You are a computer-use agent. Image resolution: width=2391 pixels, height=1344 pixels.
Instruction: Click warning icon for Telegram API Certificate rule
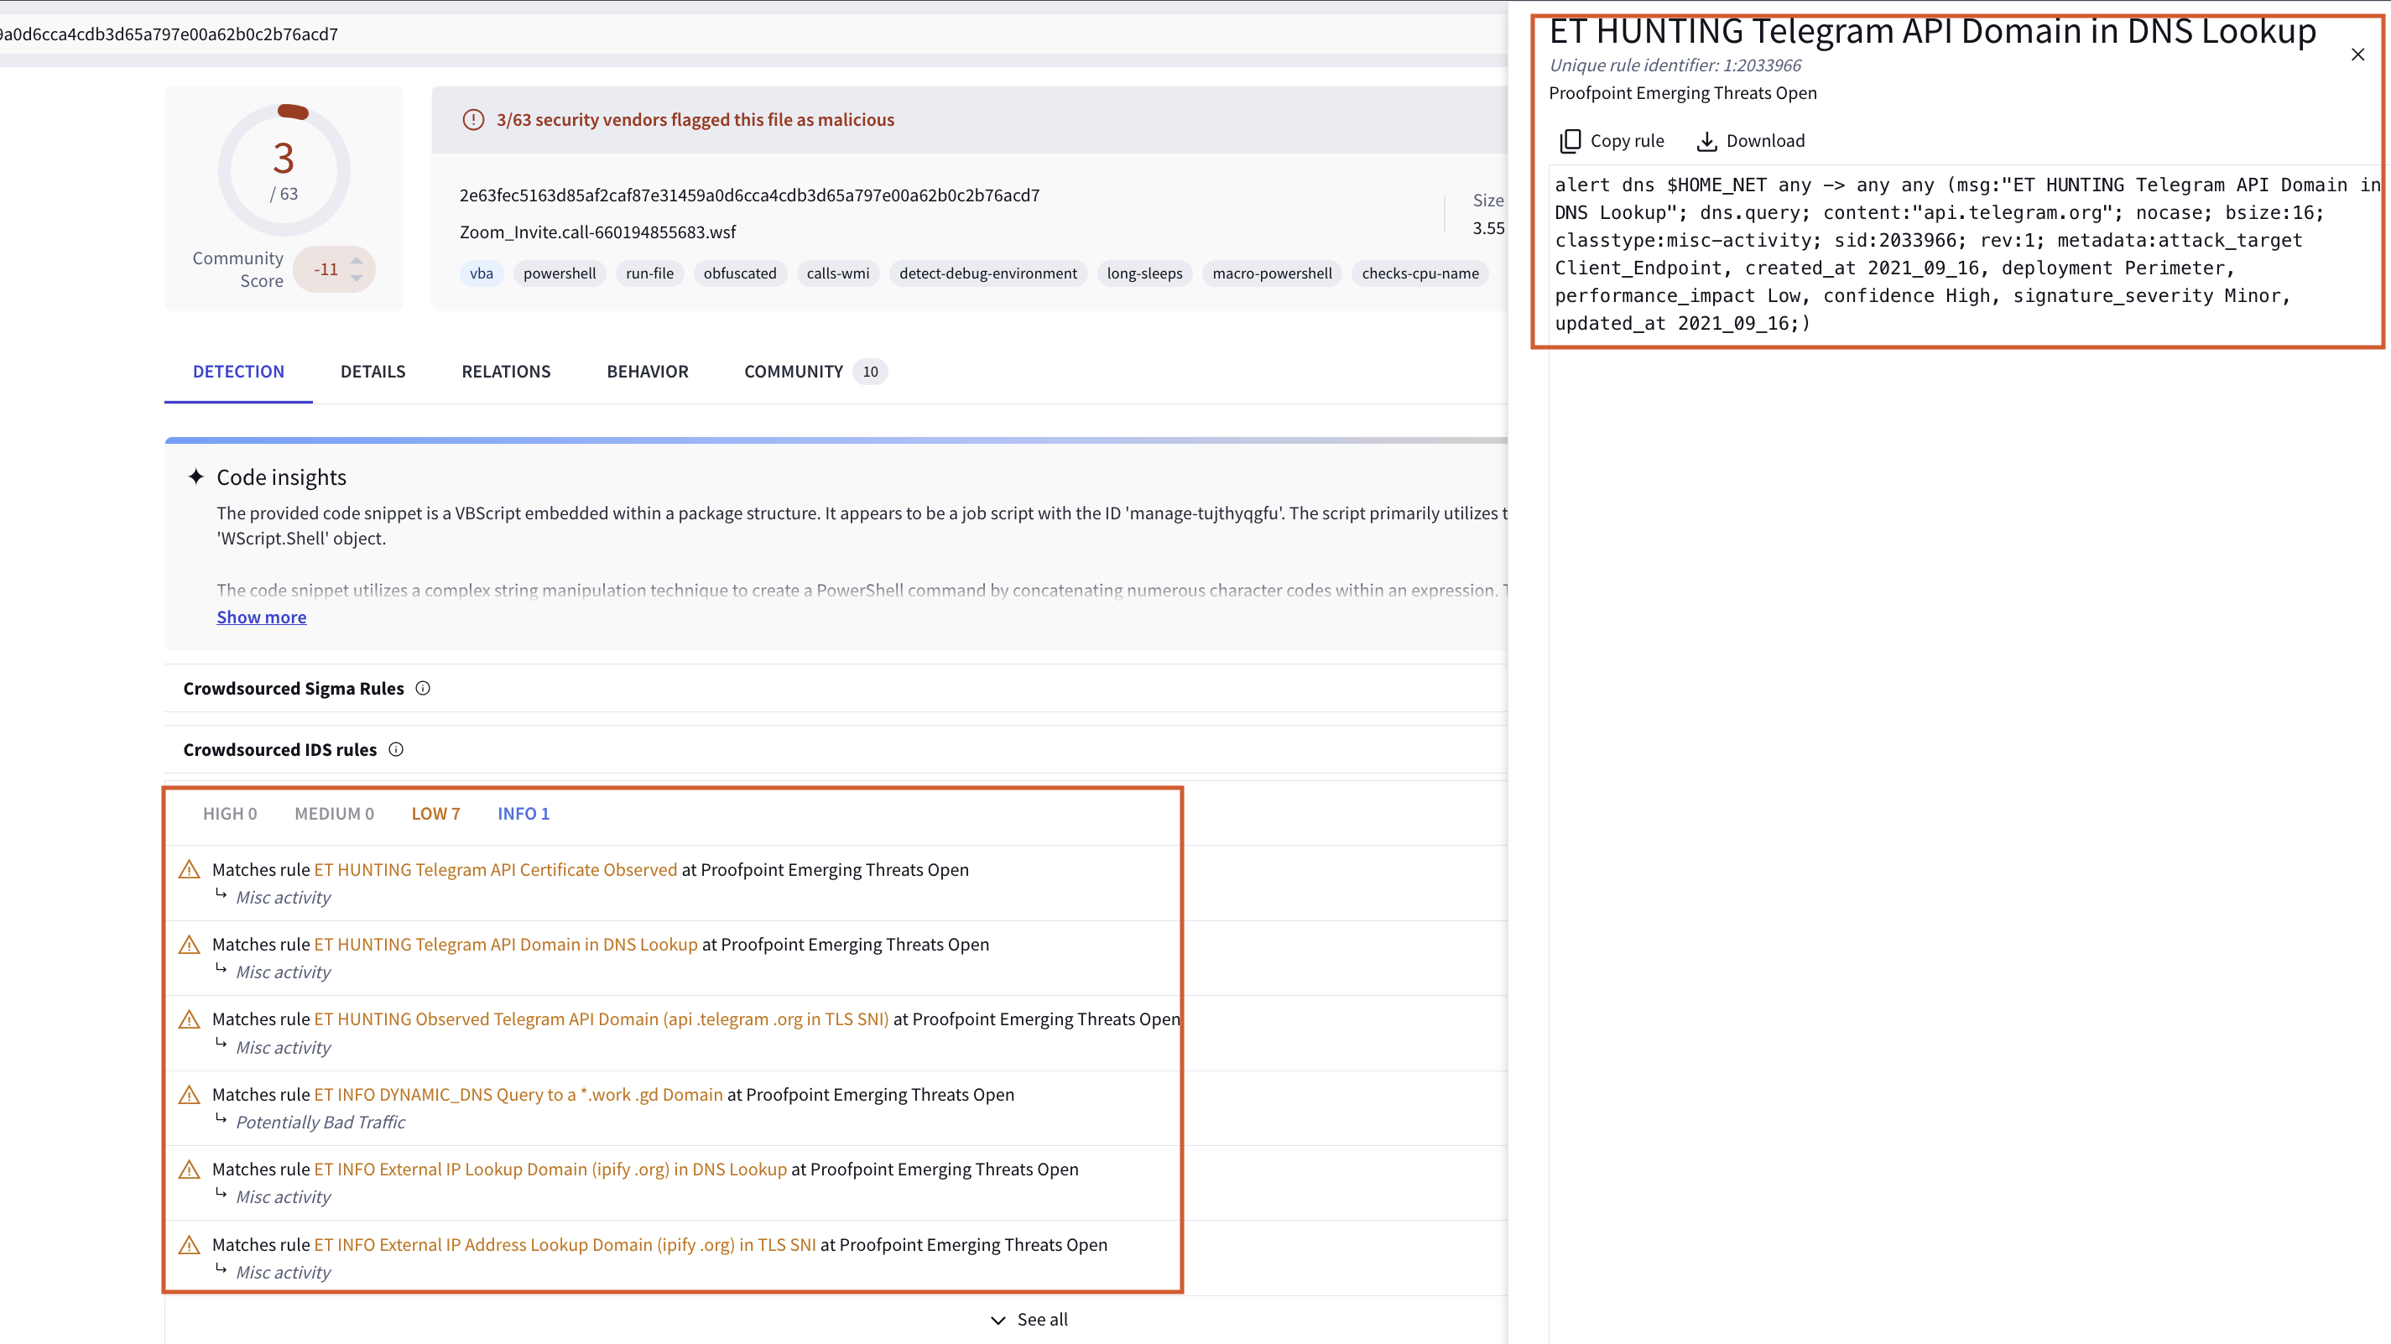190,870
